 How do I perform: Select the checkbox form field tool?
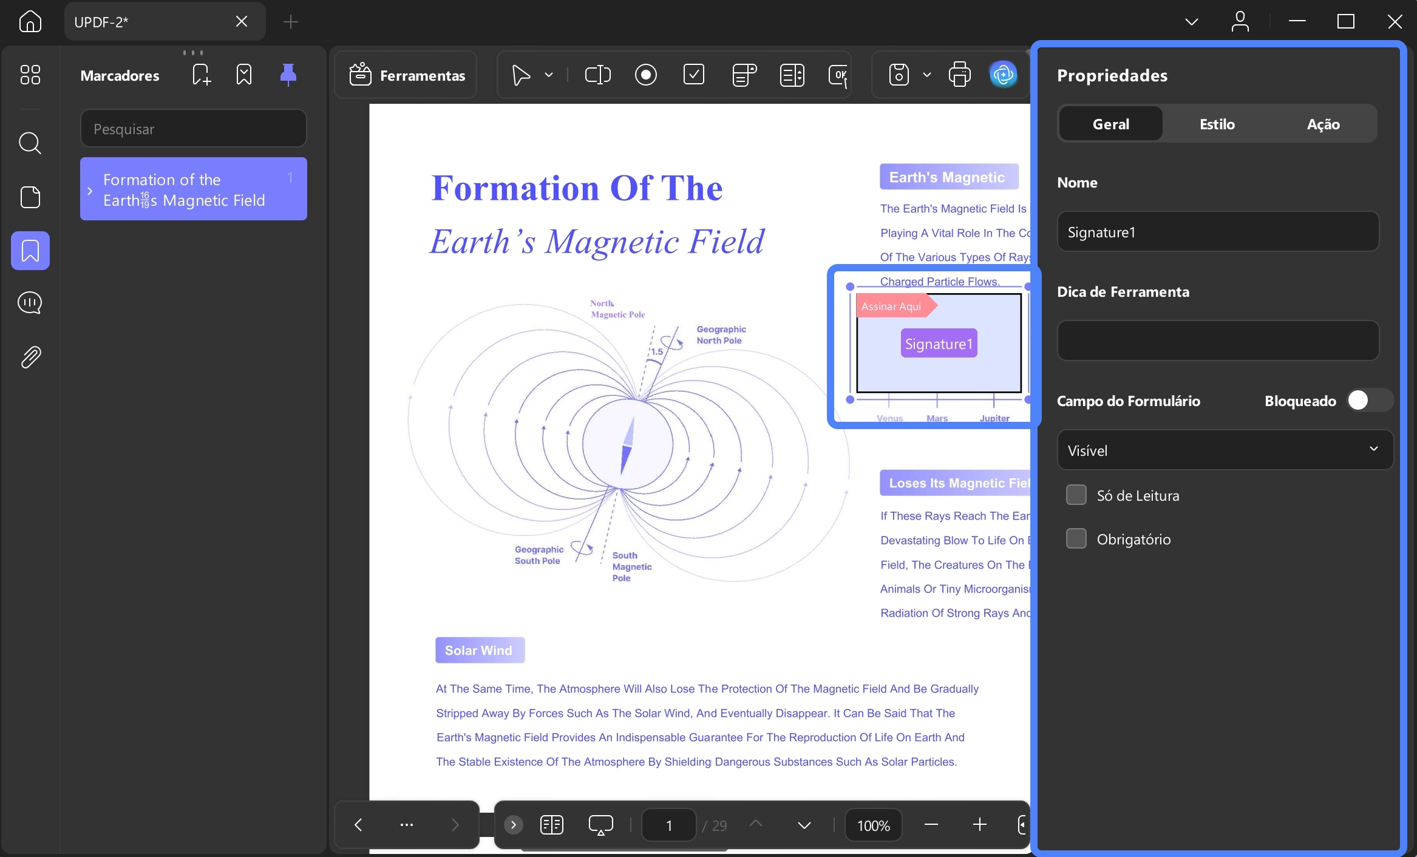coord(694,75)
